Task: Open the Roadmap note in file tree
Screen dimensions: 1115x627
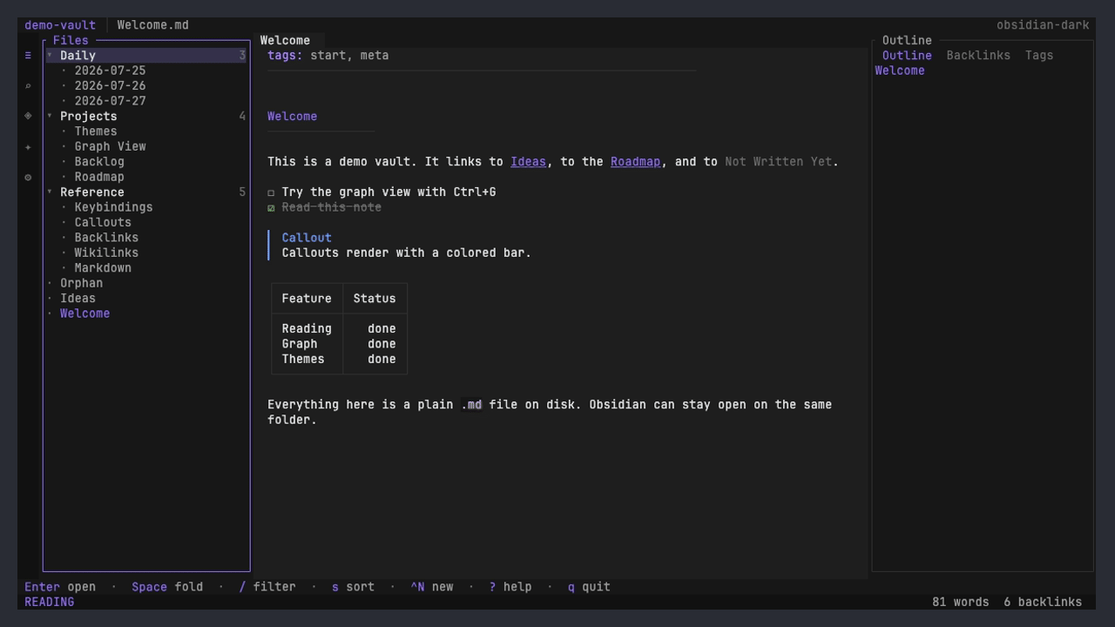Action: (99, 177)
